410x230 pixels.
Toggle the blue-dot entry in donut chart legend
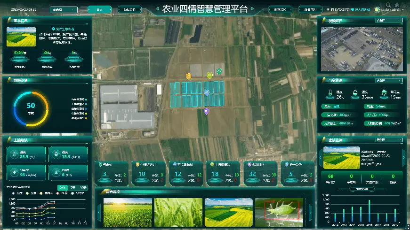(79, 109)
